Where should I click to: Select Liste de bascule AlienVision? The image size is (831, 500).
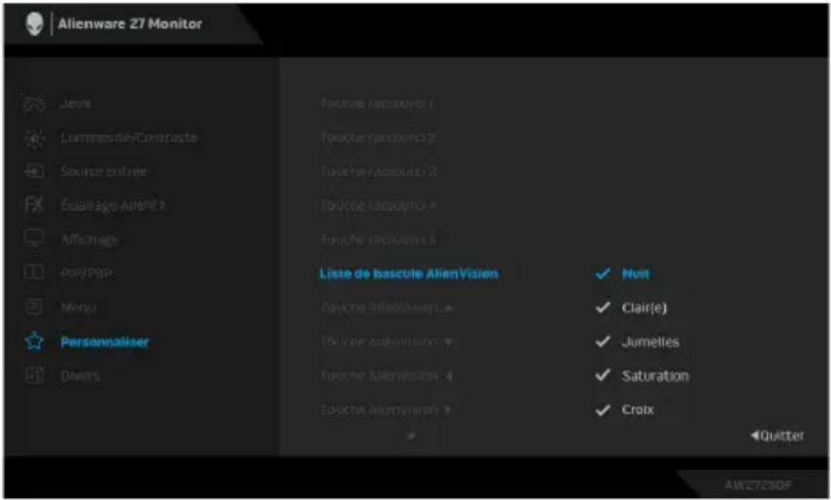(x=408, y=273)
